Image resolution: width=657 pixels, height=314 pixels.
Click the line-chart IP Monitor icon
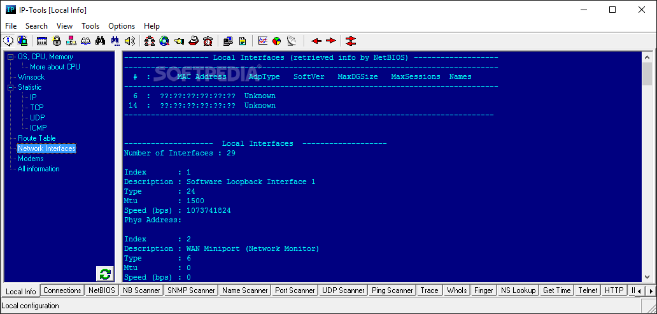[263, 41]
